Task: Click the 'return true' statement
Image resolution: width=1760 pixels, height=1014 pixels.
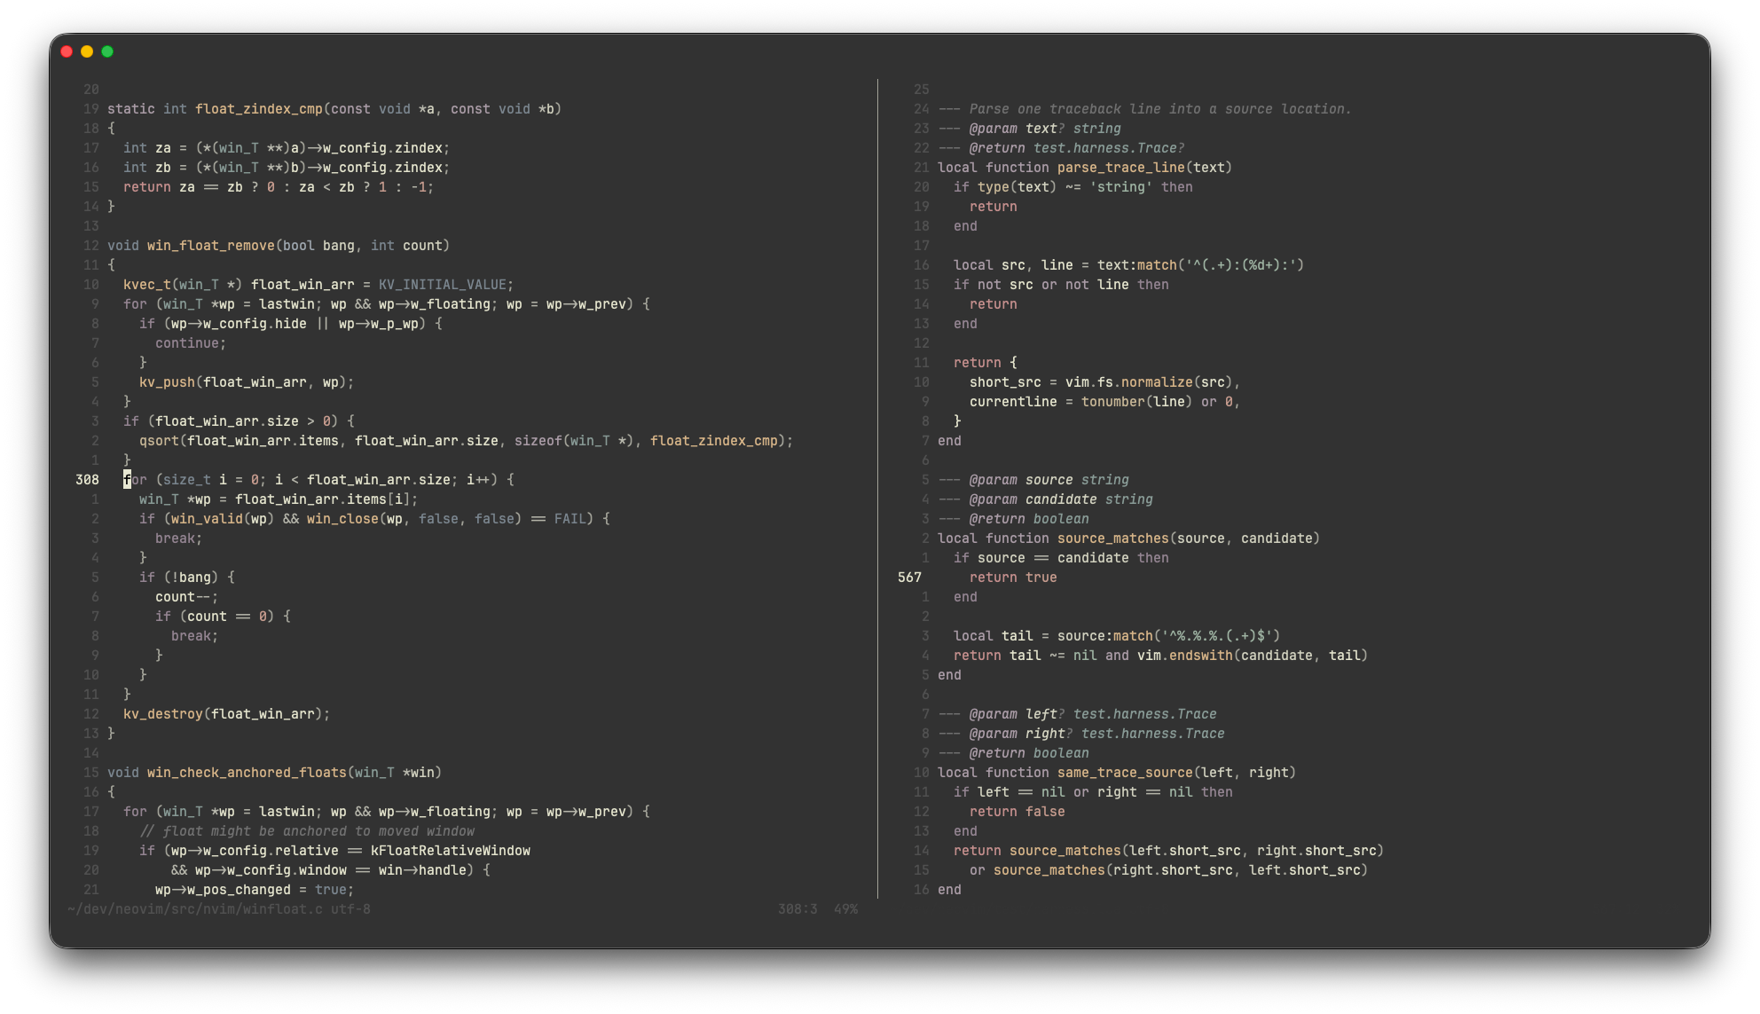Action: click(x=1013, y=578)
